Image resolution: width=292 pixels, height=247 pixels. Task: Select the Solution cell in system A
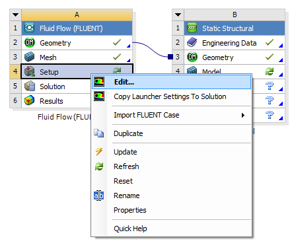[57, 86]
